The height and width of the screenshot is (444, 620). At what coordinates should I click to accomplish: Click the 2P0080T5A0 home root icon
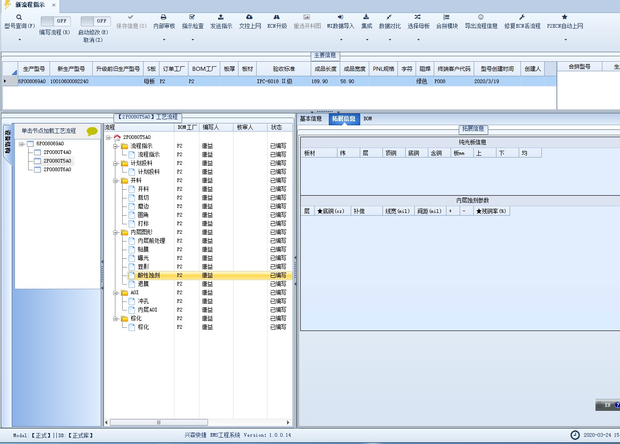pyautogui.click(x=118, y=137)
